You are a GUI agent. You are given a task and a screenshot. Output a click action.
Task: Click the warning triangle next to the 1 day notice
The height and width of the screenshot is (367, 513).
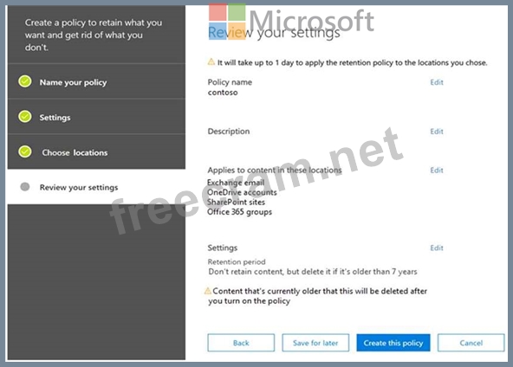211,61
